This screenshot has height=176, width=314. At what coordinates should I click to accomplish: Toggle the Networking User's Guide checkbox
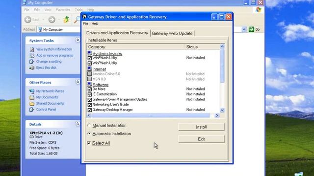(x=89, y=105)
